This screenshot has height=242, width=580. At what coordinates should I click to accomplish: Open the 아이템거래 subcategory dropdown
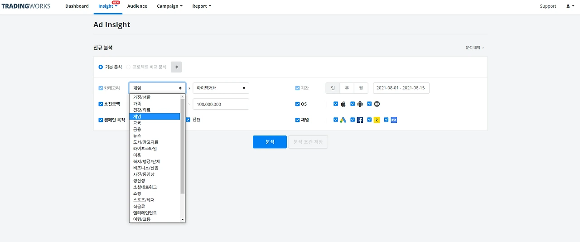tap(221, 88)
